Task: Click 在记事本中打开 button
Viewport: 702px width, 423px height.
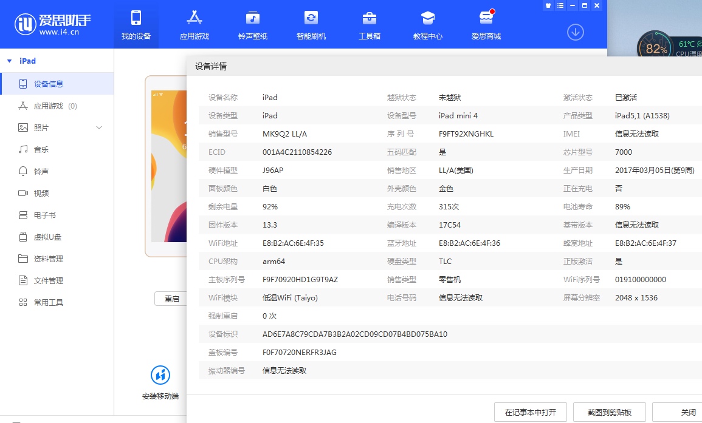Action: (x=531, y=412)
